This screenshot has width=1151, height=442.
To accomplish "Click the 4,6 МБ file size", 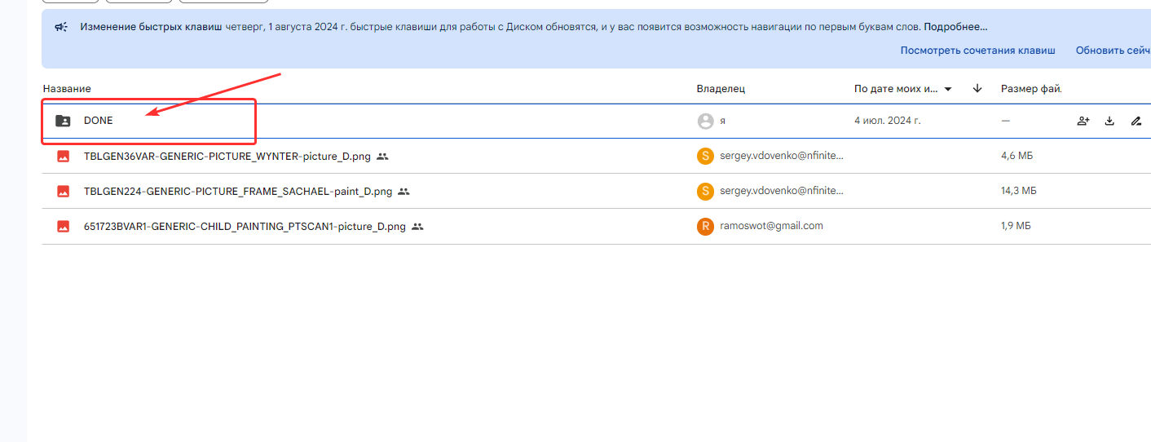I will (x=1018, y=156).
